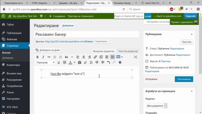Viewport: 202px width, 114px height.
Task: Clear formatting with the eraser icon
Action: (85, 63)
